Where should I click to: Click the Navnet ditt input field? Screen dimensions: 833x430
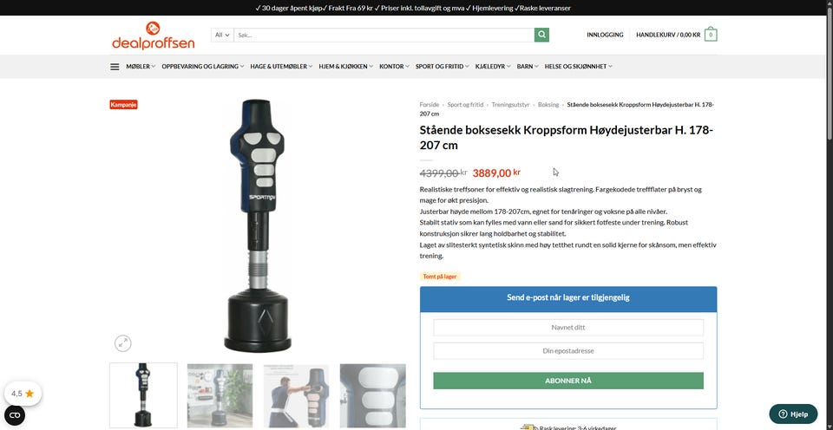click(568, 328)
